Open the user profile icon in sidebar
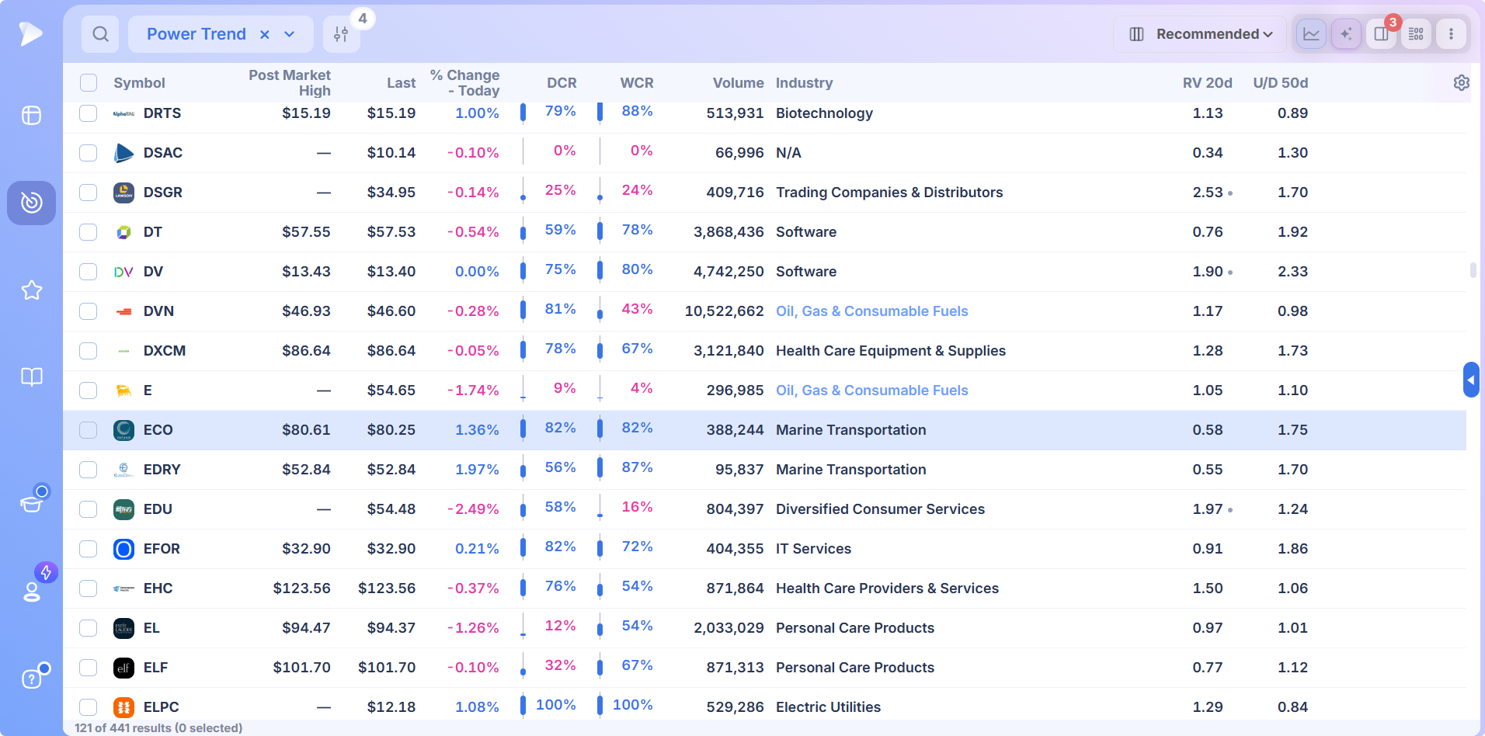The height and width of the screenshot is (736, 1485). coord(31,592)
